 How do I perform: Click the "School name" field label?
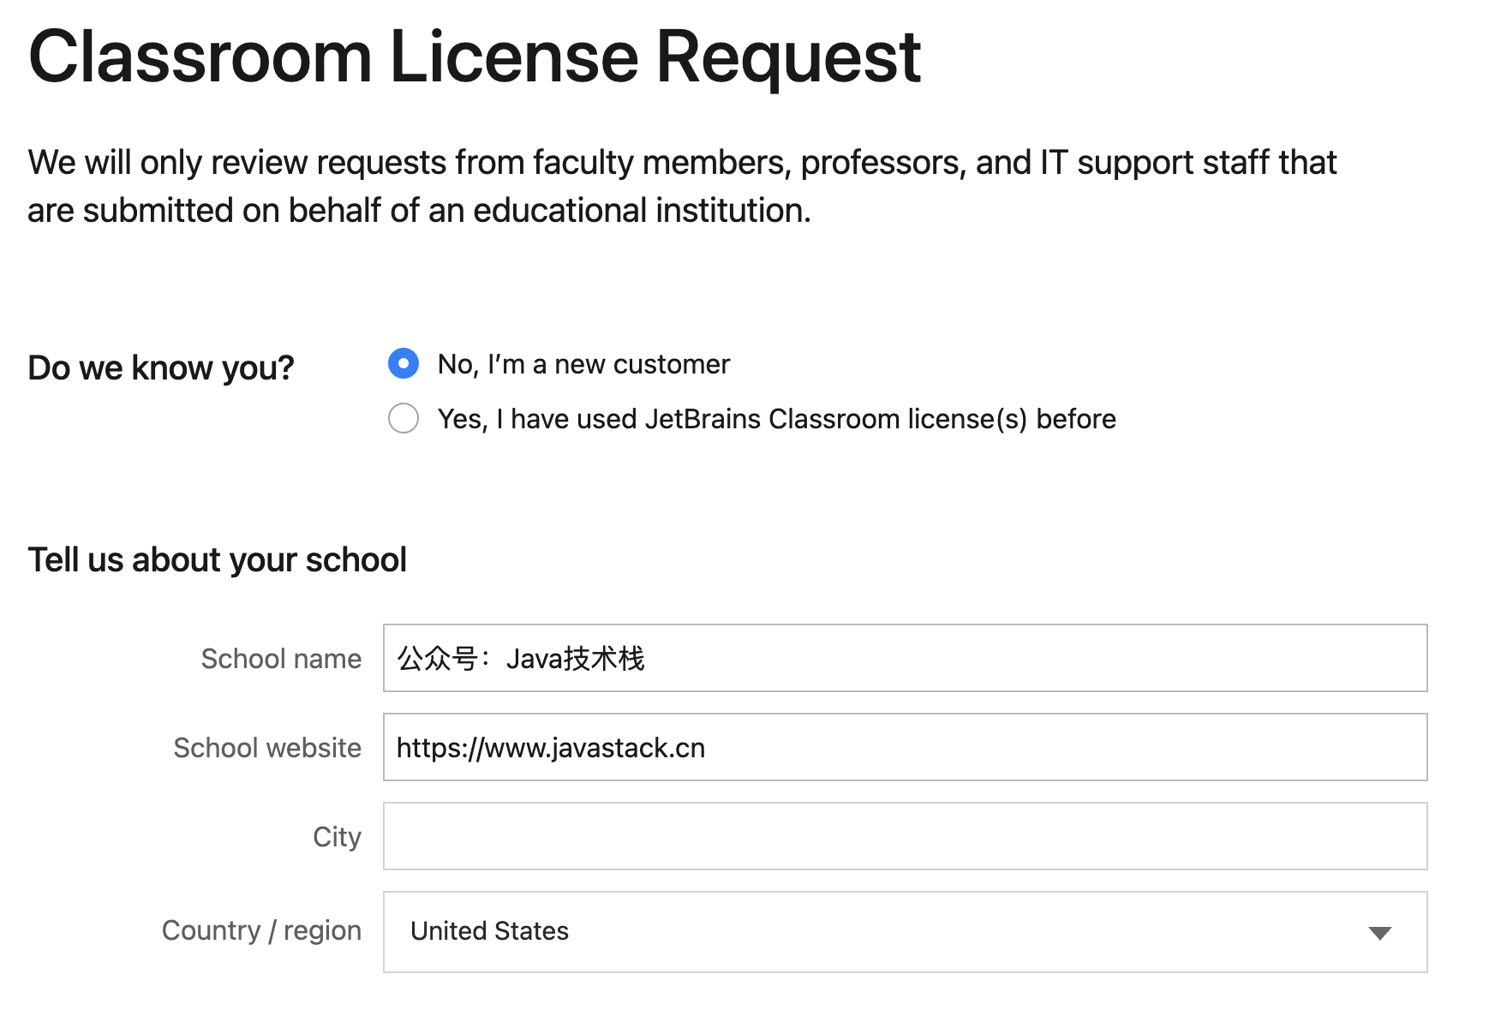[281, 659]
